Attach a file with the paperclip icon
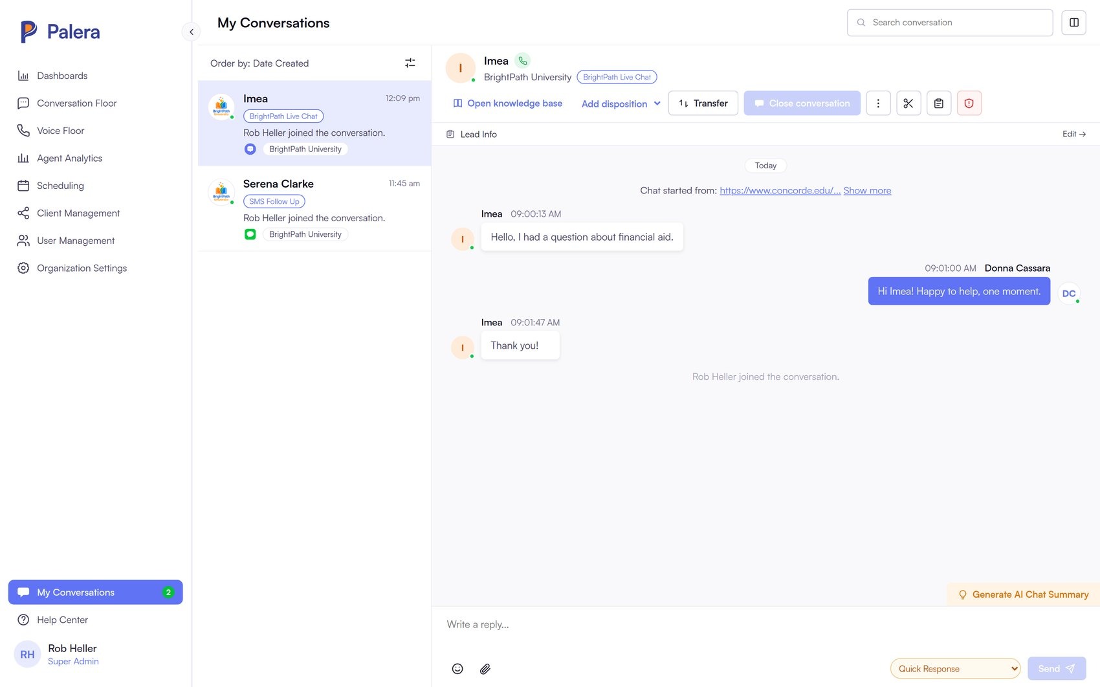 click(485, 669)
